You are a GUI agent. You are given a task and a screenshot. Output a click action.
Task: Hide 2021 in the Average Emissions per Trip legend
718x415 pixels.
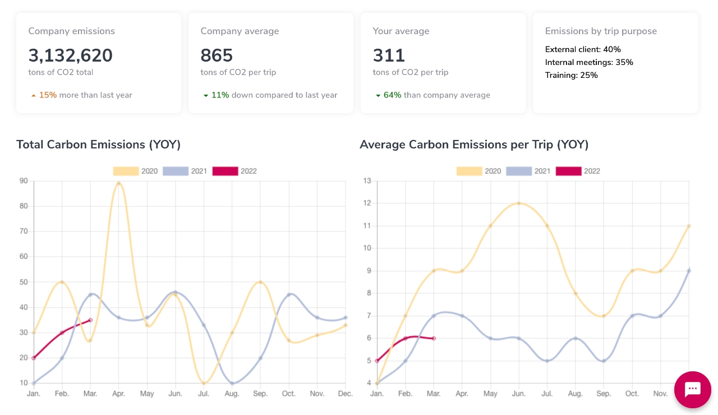(x=528, y=171)
